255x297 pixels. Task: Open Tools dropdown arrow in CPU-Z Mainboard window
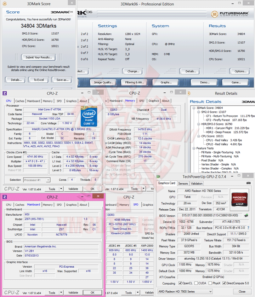(61, 293)
